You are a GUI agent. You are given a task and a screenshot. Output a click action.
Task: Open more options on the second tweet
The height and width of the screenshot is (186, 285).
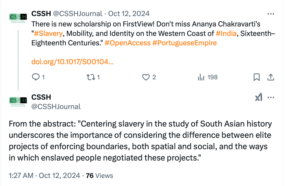point(271,97)
